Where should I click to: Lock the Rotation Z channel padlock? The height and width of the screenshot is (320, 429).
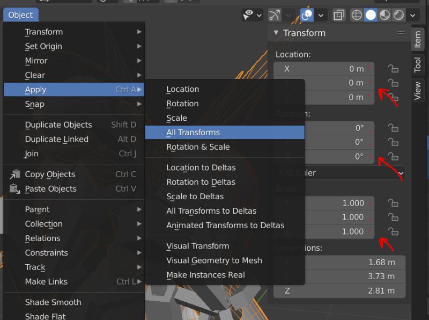393,156
